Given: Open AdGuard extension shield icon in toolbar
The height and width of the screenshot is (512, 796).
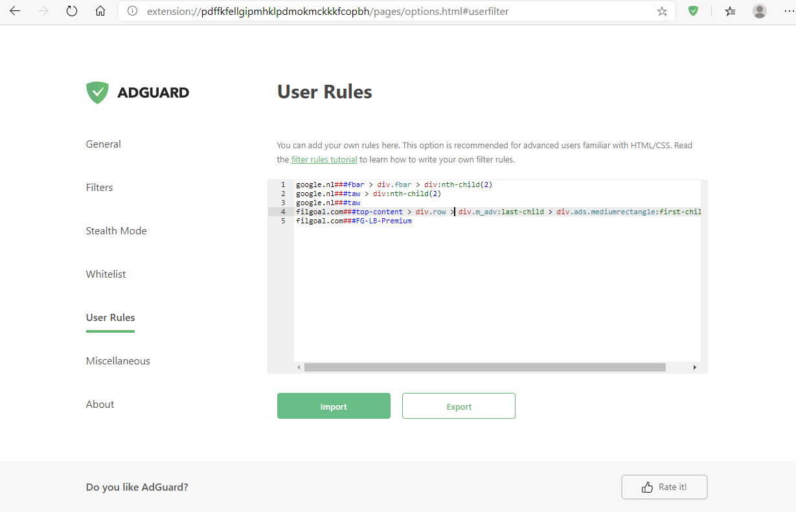Looking at the screenshot, I should pyautogui.click(x=693, y=11).
